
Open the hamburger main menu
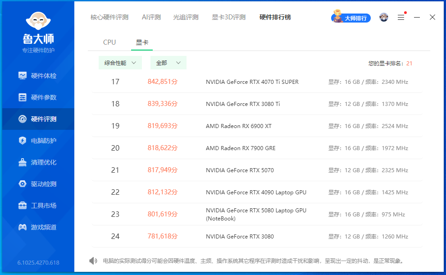(401, 18)
